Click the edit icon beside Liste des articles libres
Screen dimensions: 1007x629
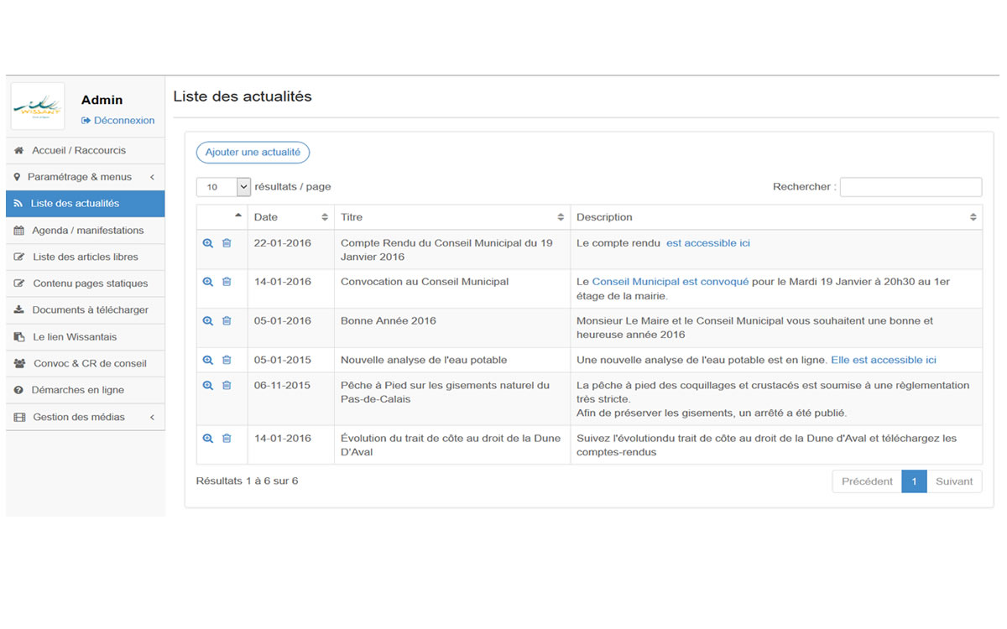pos(19,257)
